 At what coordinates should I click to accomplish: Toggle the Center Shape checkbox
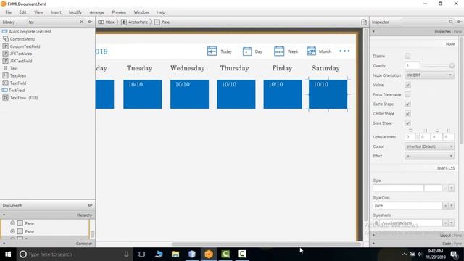coord(407,113)
